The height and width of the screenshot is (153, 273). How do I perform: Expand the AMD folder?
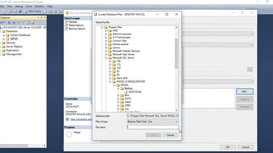[106, 31]
